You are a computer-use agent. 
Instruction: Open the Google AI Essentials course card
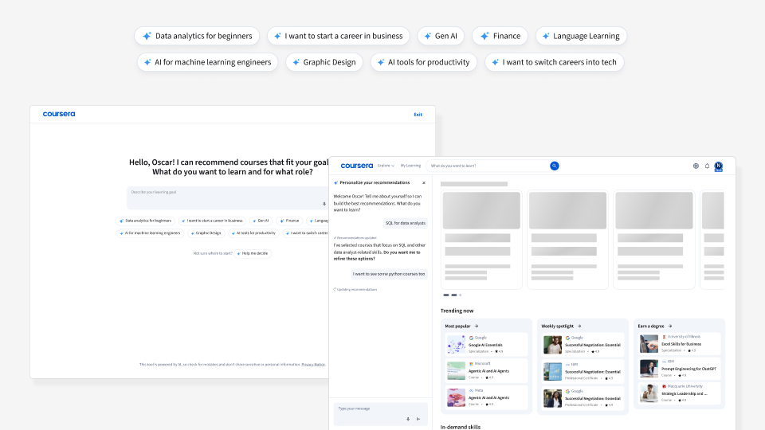[486, 345]
